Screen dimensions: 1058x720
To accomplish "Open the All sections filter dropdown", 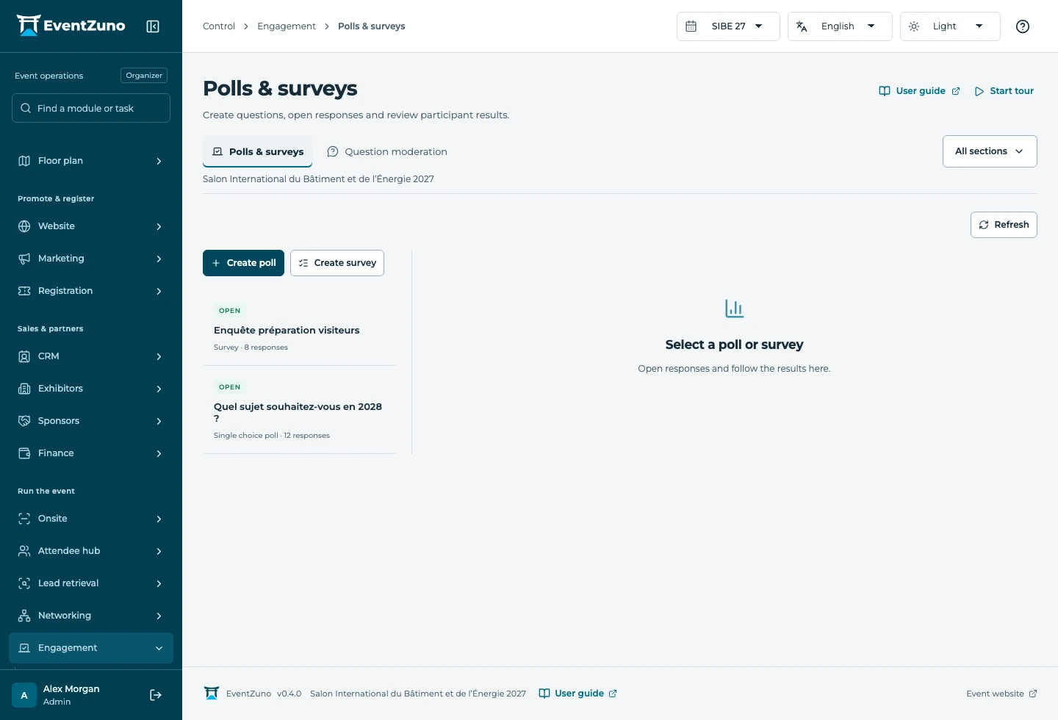I will [x=990, y=151].
